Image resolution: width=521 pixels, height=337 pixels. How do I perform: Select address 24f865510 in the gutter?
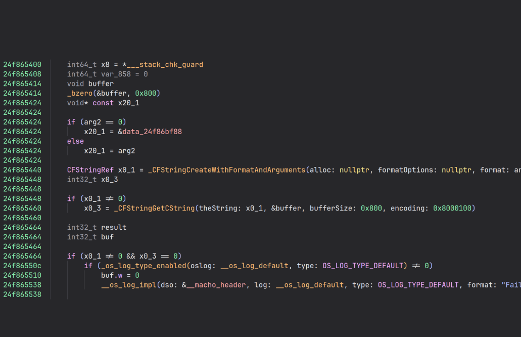[22, 275]
